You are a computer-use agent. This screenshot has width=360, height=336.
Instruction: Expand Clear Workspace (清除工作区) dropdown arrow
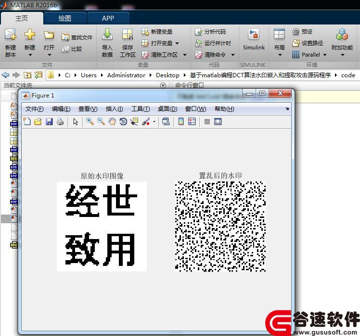[185, 55]
